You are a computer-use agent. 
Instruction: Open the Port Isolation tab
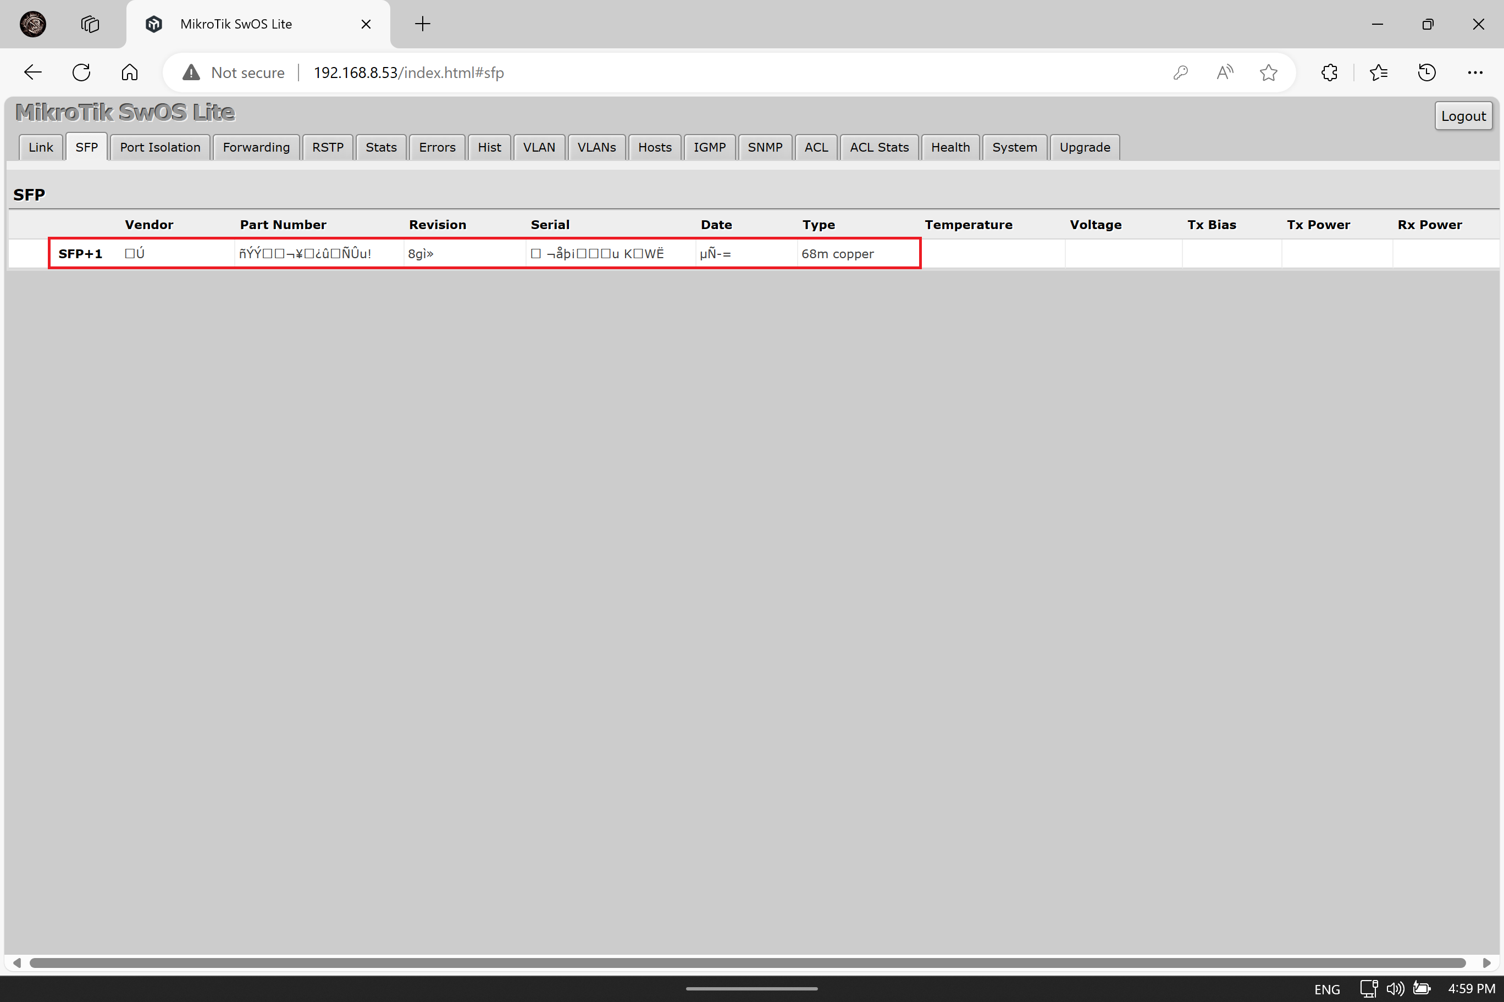[x=160, y=148]
